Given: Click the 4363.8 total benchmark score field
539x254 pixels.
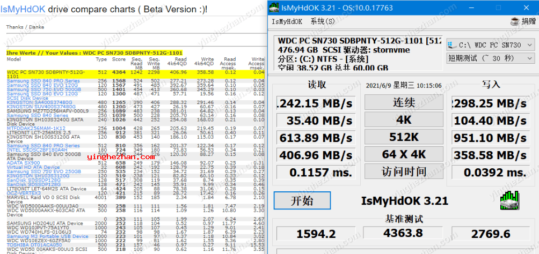Looking at the screenshot, I should pyautogui.click(x=403, y=234).
